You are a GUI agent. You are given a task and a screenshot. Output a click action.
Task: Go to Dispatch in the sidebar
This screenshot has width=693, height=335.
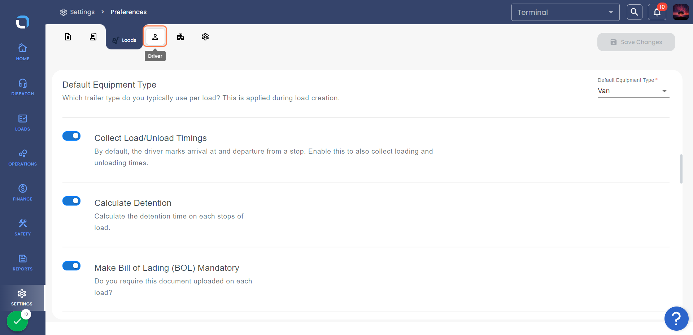(x=22, y=87)
